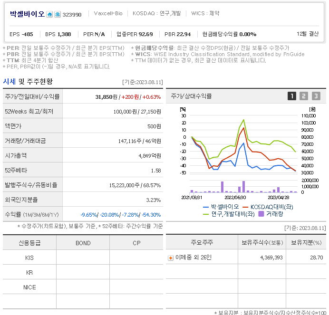
Task: Click the green 연구,개발대비(좌) legend line
Action: tap(206, 214)
